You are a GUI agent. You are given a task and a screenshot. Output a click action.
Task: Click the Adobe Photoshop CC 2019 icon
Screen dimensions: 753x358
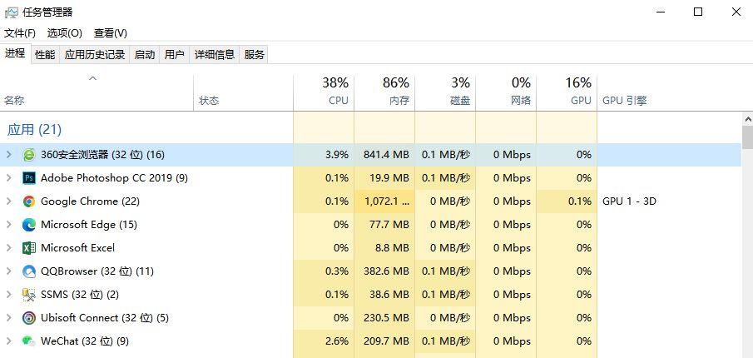pyautogui.click(x=29, y=178)
